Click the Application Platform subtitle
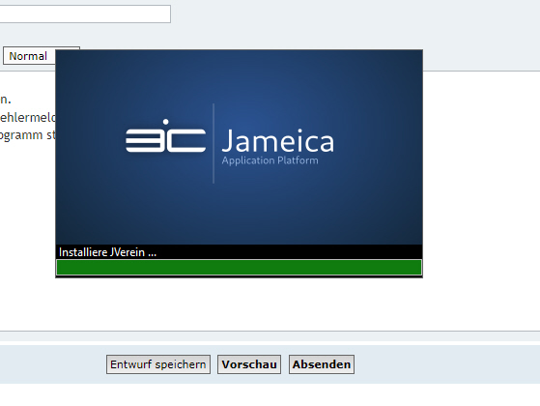The height and width of the screenshot is (406, 540). tap(270, 160)
